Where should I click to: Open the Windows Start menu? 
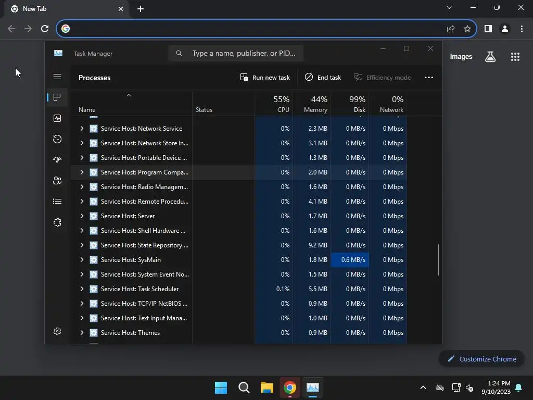(x=221, y=387)
